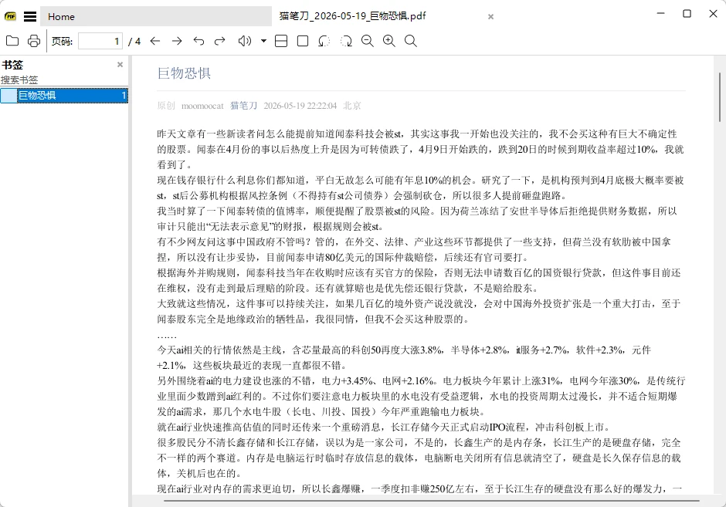Print the document using the printer icon
The width and height of the screenshot is (726, 507).
[x=34, y=41]
